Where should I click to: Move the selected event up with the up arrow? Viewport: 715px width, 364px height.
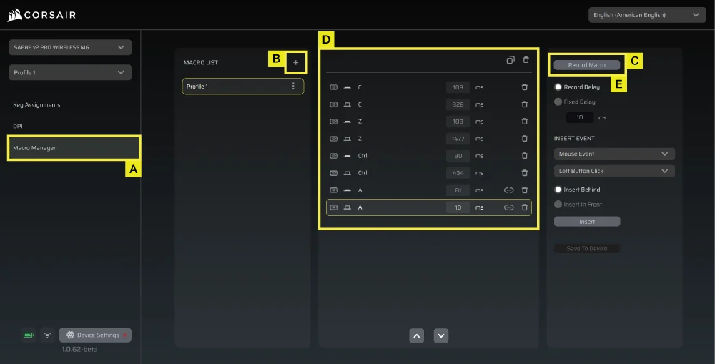pyautogui.click(x=416, y=335)
